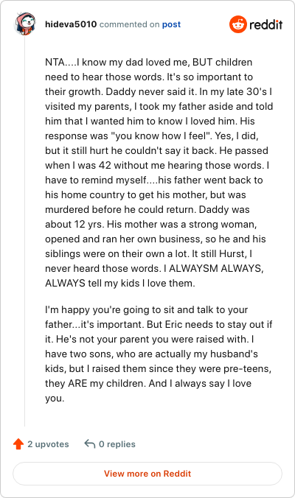Open the hideva5010 username profile link
The width and height of the screenshot is (295, 498).
71,24
